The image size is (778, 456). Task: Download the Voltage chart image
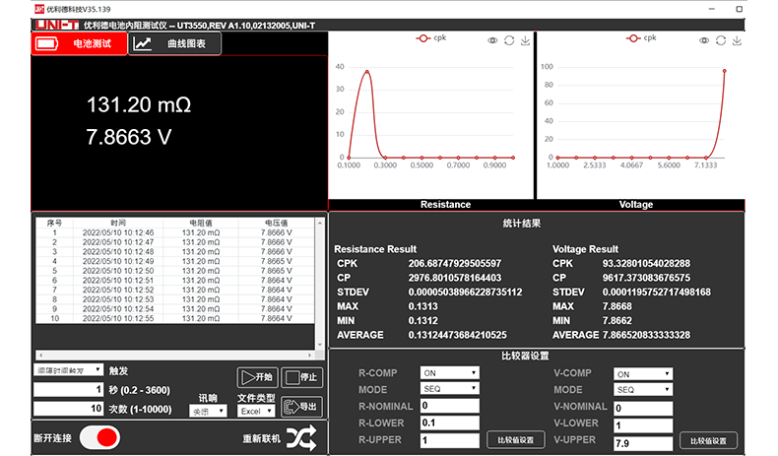point(737,40)
